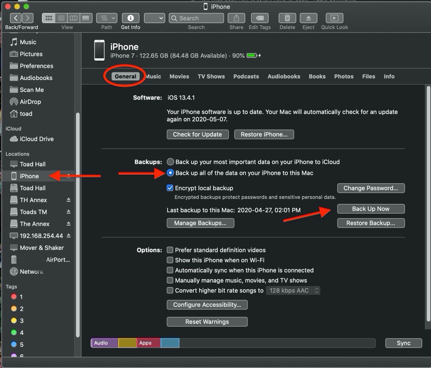Switch to list view
This screenshot has height=368, width=431.
(x=61, y=18)
